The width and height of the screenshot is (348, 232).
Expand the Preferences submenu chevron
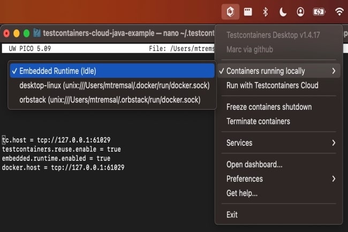334,179
